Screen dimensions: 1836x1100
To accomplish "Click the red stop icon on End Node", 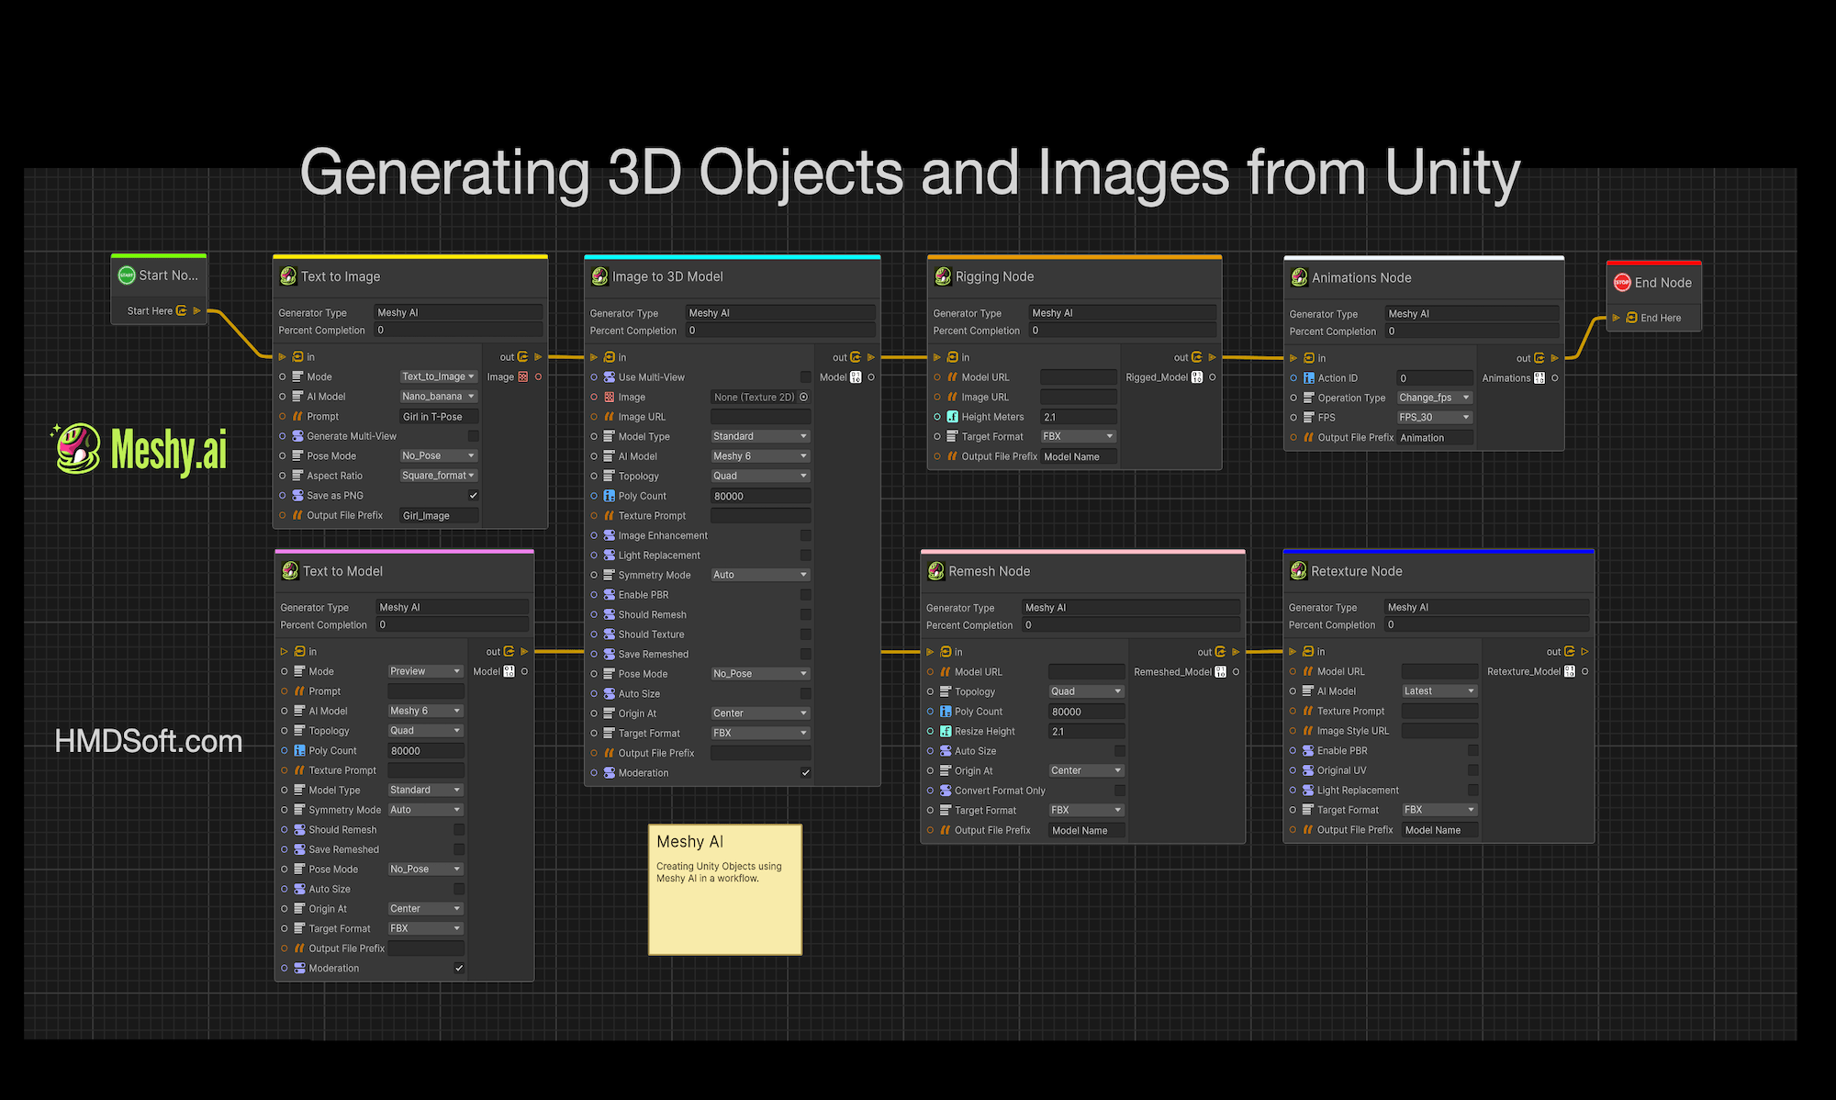I will pos(1622,283).
